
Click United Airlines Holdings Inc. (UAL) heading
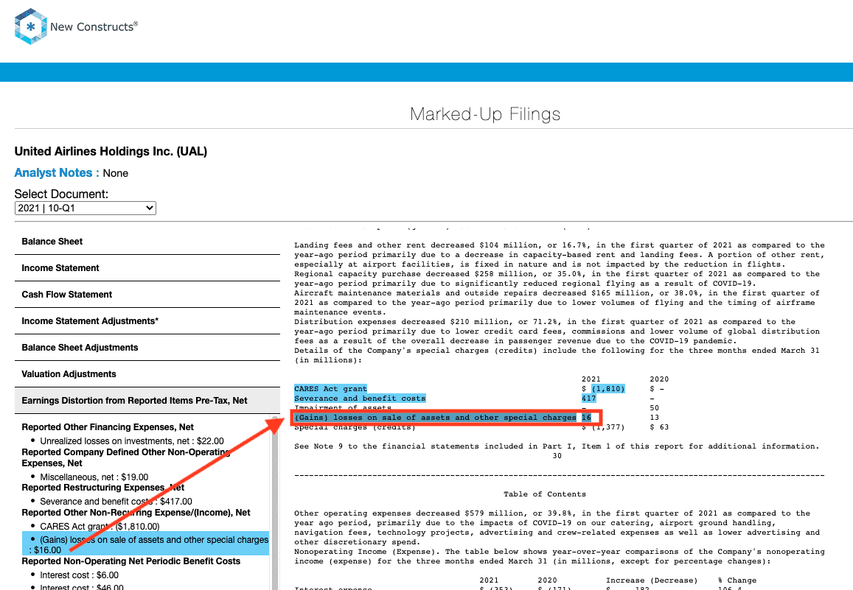click(111, 151)
